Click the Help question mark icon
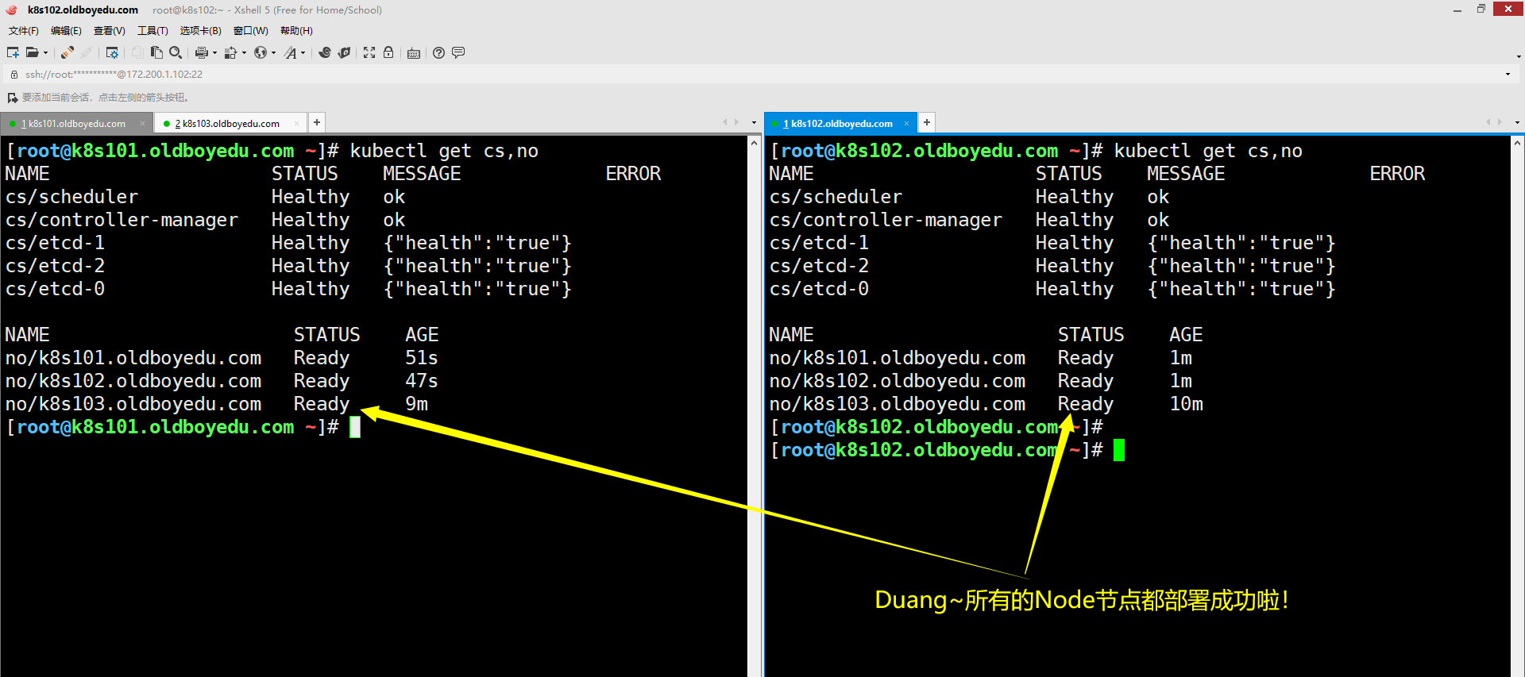 pos(438,52)
